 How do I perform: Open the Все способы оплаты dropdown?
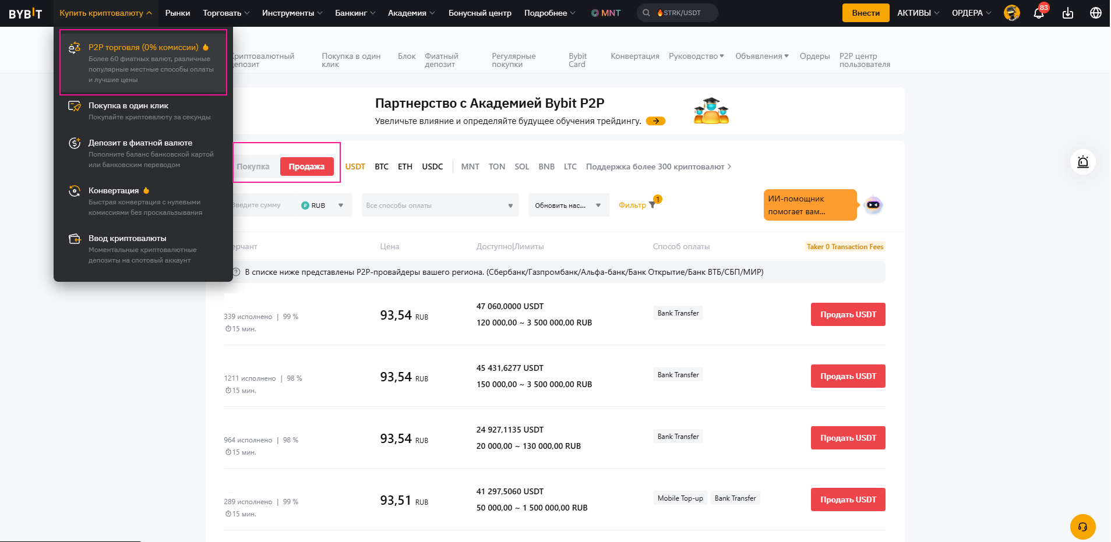point(440,206)
